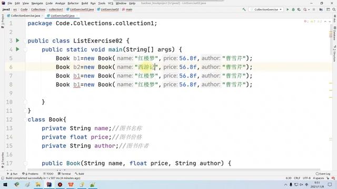Open the Project tool window sidebar tab
This screenshot has width=337, height=189.
2,21
